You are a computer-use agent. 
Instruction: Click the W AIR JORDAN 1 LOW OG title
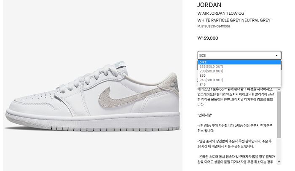coord(221,13)
